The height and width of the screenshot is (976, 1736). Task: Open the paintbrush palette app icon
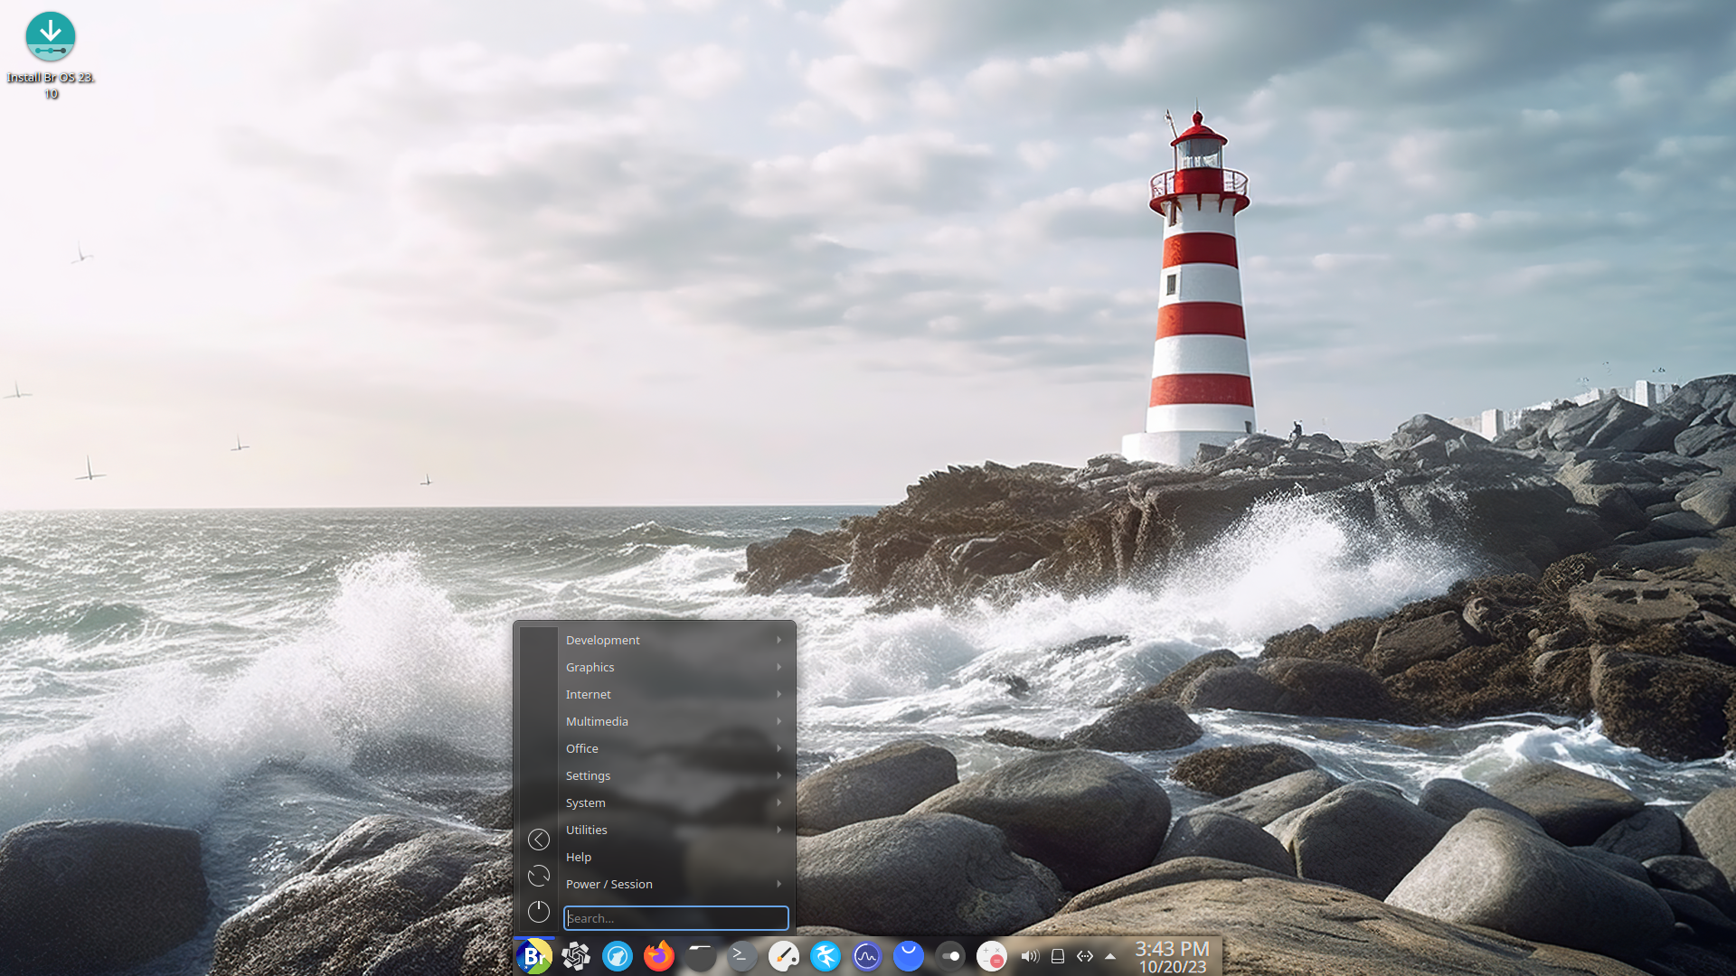point(784,956)
